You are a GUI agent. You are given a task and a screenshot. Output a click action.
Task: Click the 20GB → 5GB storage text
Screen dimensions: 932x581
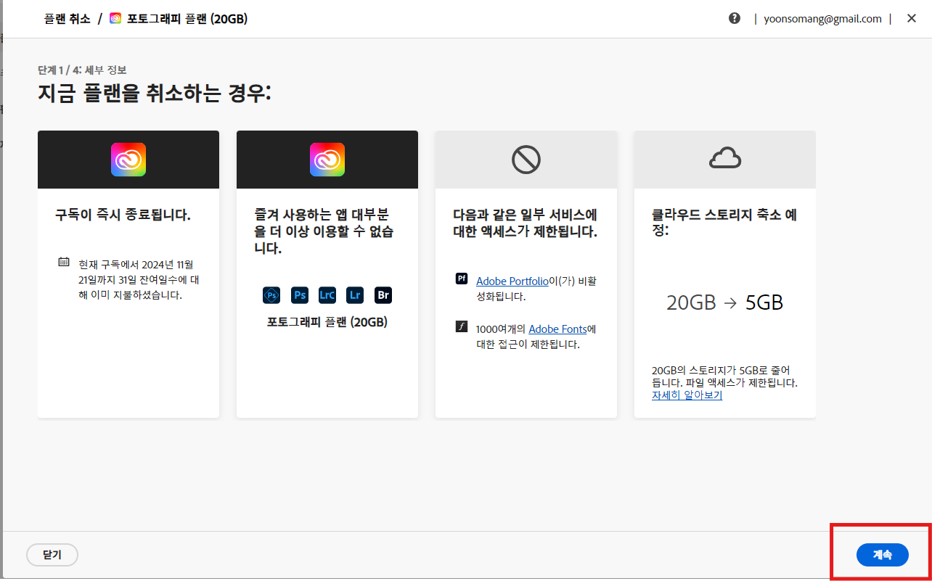click(724, 302)
